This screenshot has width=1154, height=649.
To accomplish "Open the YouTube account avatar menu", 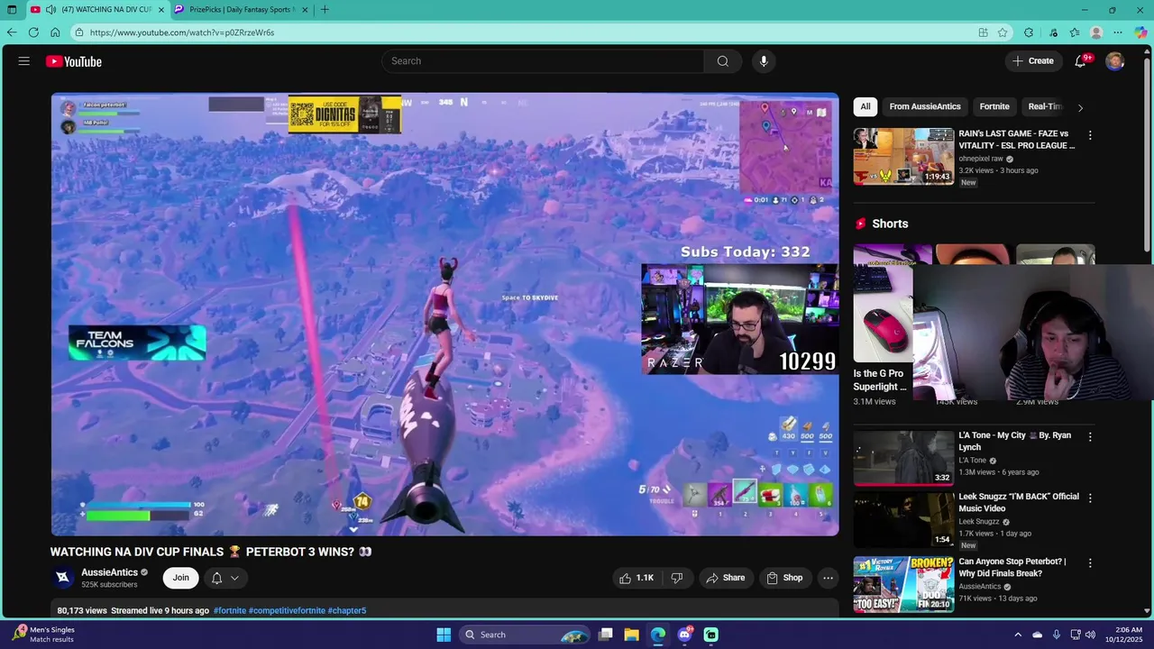I will [1115, 61].
